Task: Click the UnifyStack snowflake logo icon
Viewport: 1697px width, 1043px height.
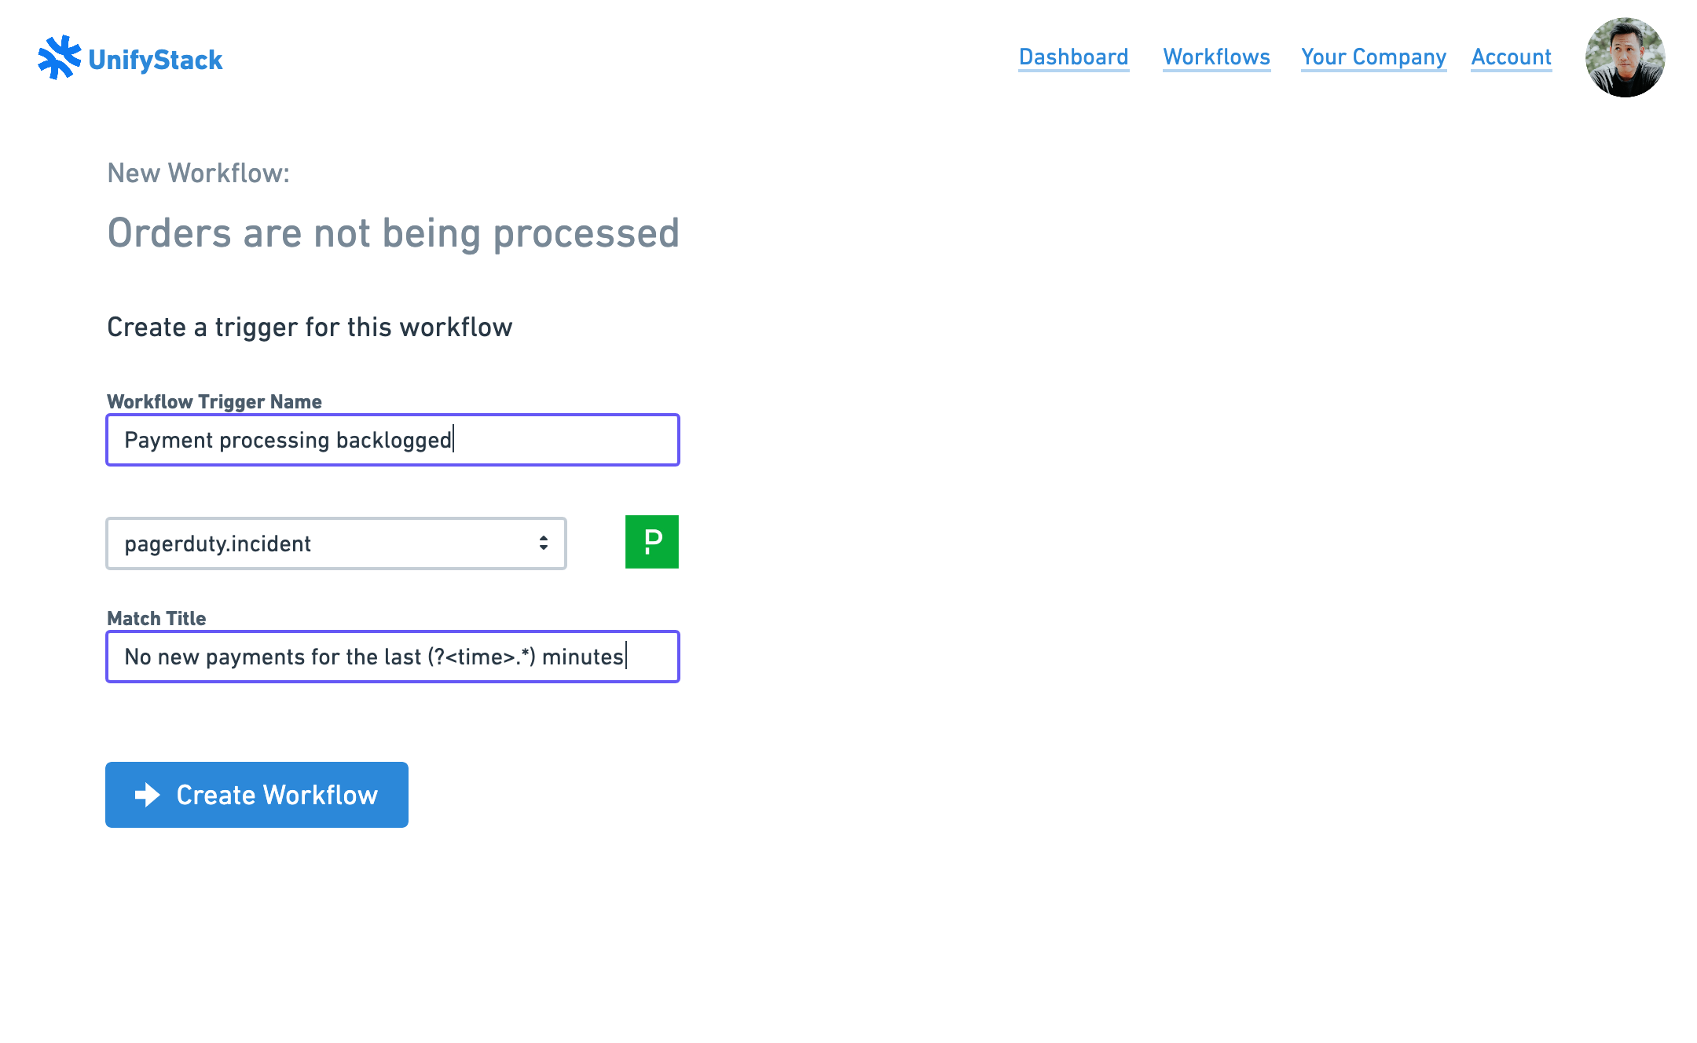Action: click(x=60, y=57)
